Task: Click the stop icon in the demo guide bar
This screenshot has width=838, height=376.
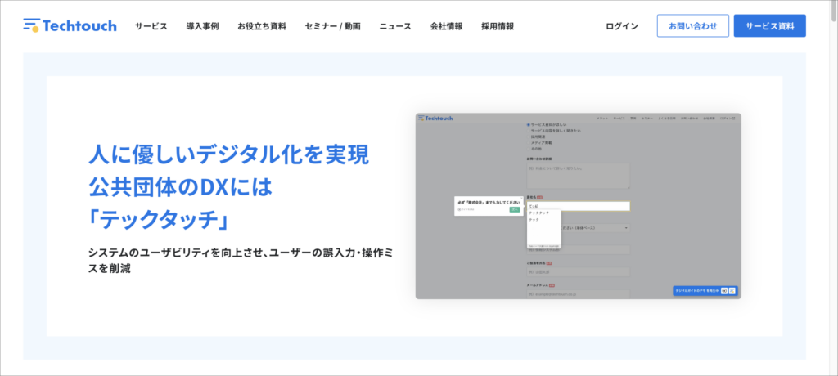Action: 724,290
